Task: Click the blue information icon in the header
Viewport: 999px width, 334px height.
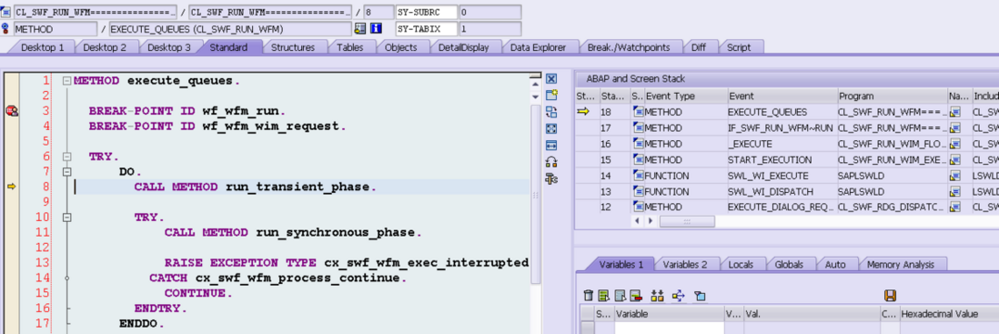Action: click(376, 29)
